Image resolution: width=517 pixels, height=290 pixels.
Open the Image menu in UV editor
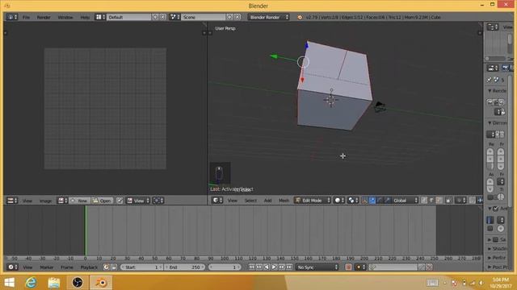coord(45,201)
